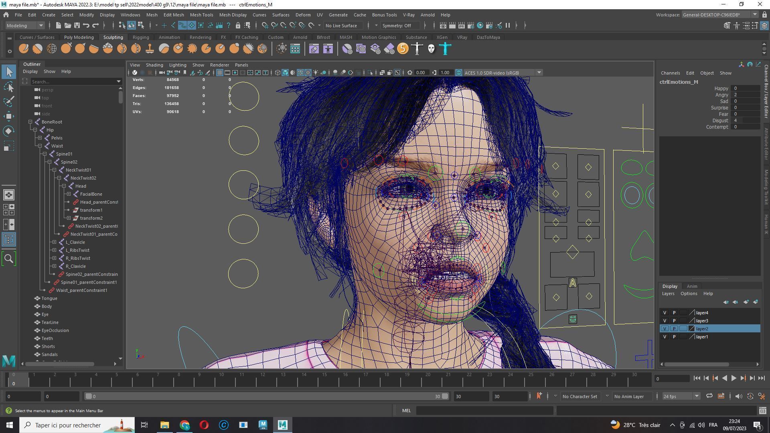Viewport: 770px width, 433px height.
Task: Switch to the Anim layer tab
Action: point(692,286)
